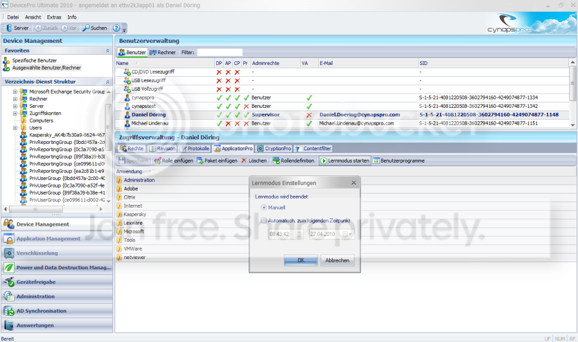This screenshot has width=578, height=342.
Task: Select the Michael Lindenau user row
Action: [x=343, y=124]
